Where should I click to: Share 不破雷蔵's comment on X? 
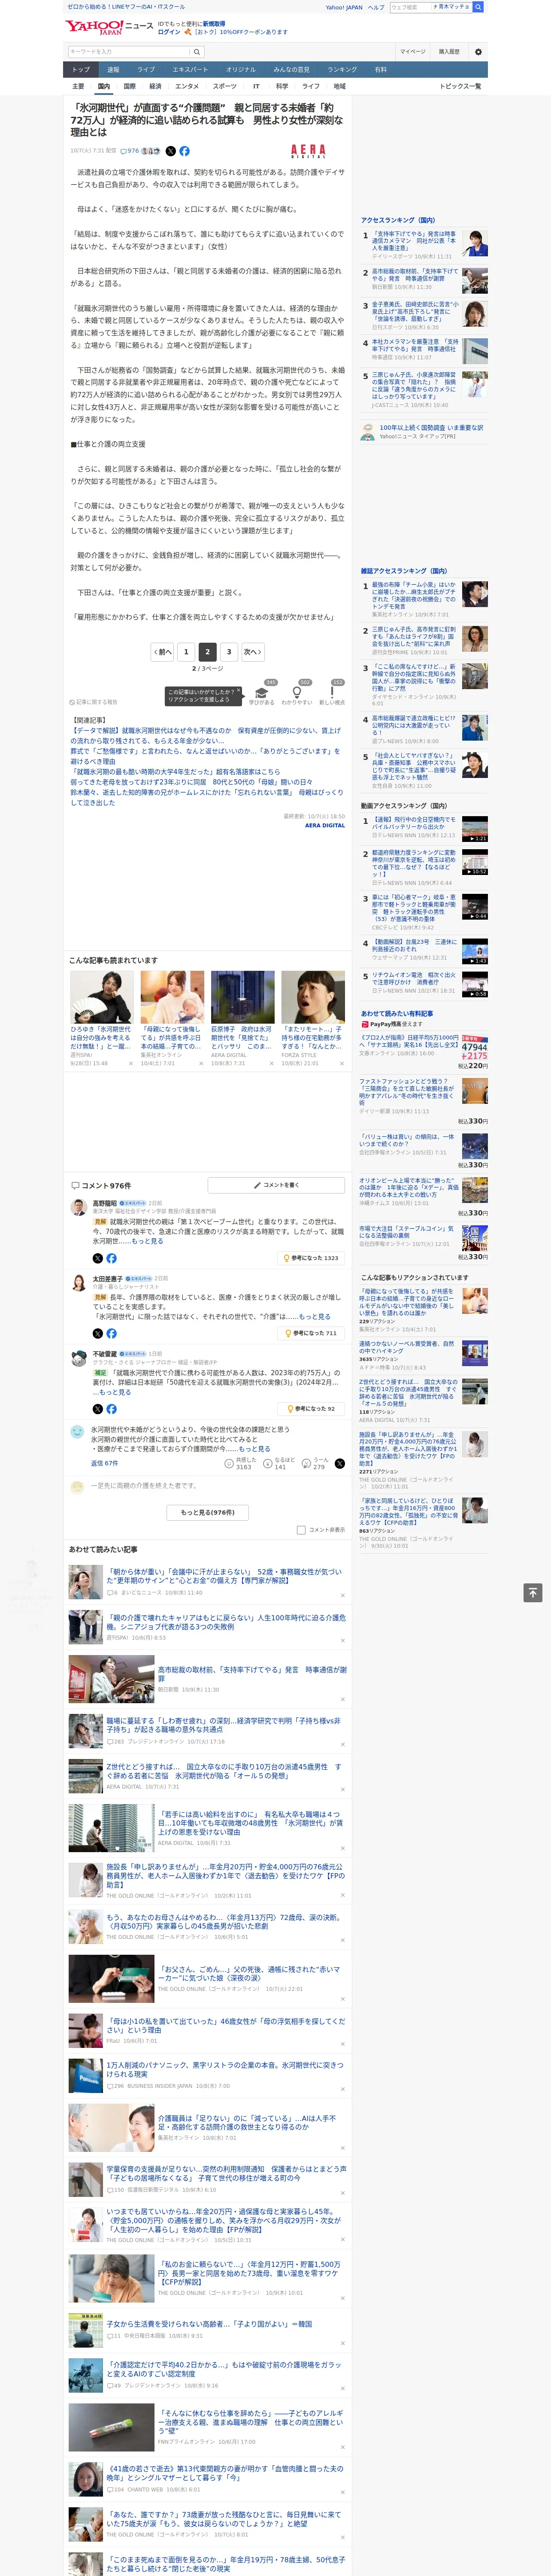pos(97,1409)
